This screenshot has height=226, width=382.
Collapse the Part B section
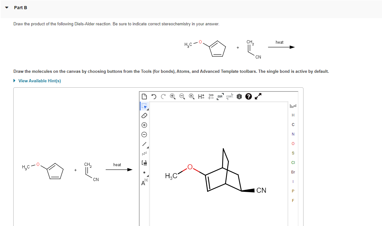pyautogui.click(x=7, y=8)
